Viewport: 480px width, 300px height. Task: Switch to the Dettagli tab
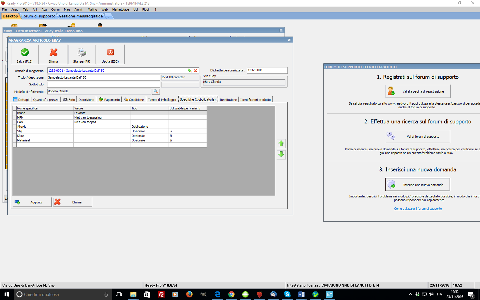pyautogui.click(x=21, y=99)
